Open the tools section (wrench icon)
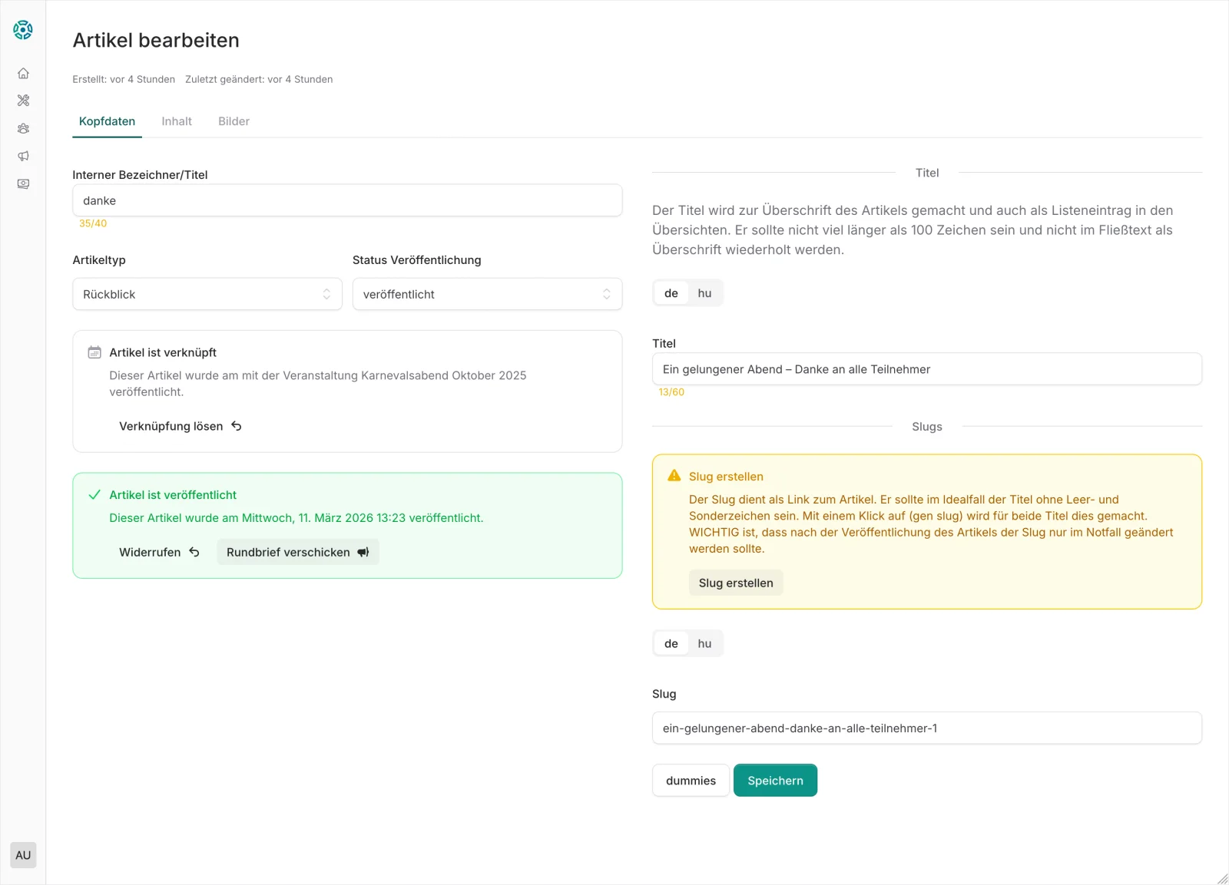 pyautogui.click(x=23, y=101)
